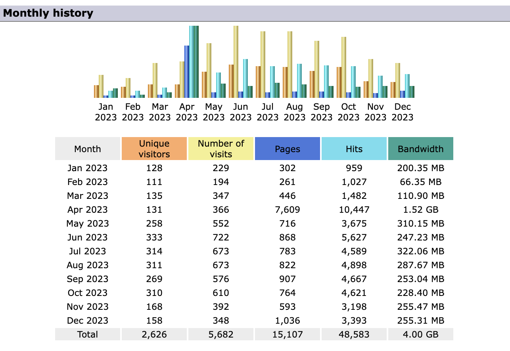Select the light blue Hits header
Image resolution: width=510 pixels, height=351 pixels.
click(354, 149)
